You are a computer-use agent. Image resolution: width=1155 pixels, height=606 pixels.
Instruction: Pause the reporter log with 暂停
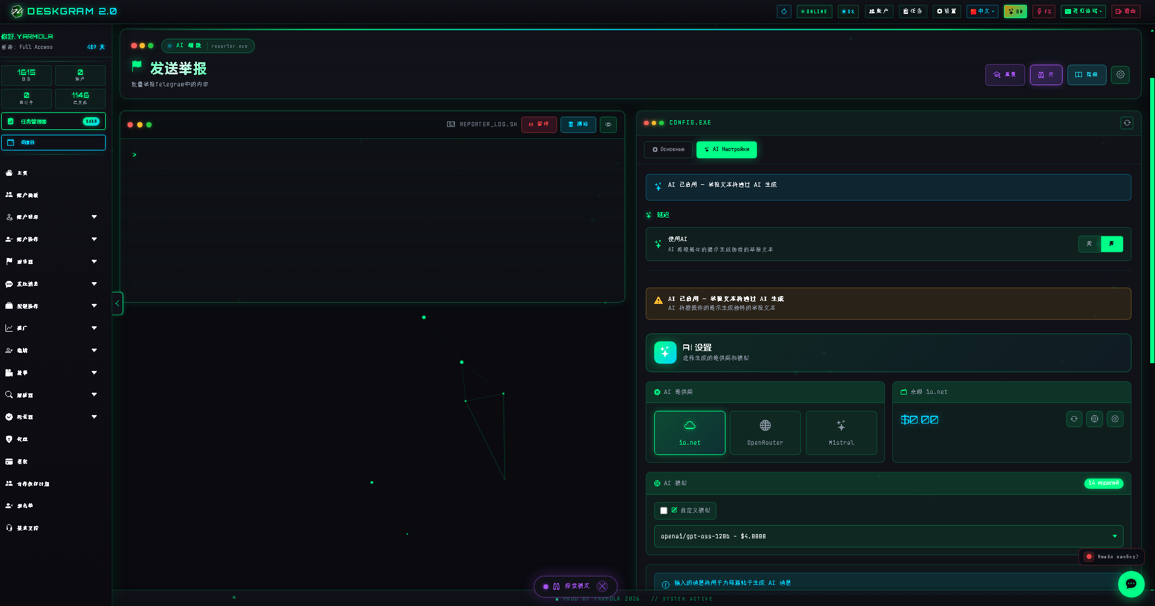539,124
